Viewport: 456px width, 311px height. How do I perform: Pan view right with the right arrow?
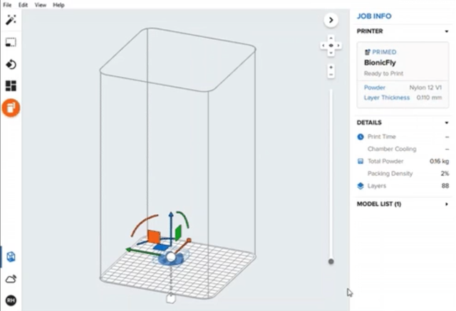coord(338,46)
